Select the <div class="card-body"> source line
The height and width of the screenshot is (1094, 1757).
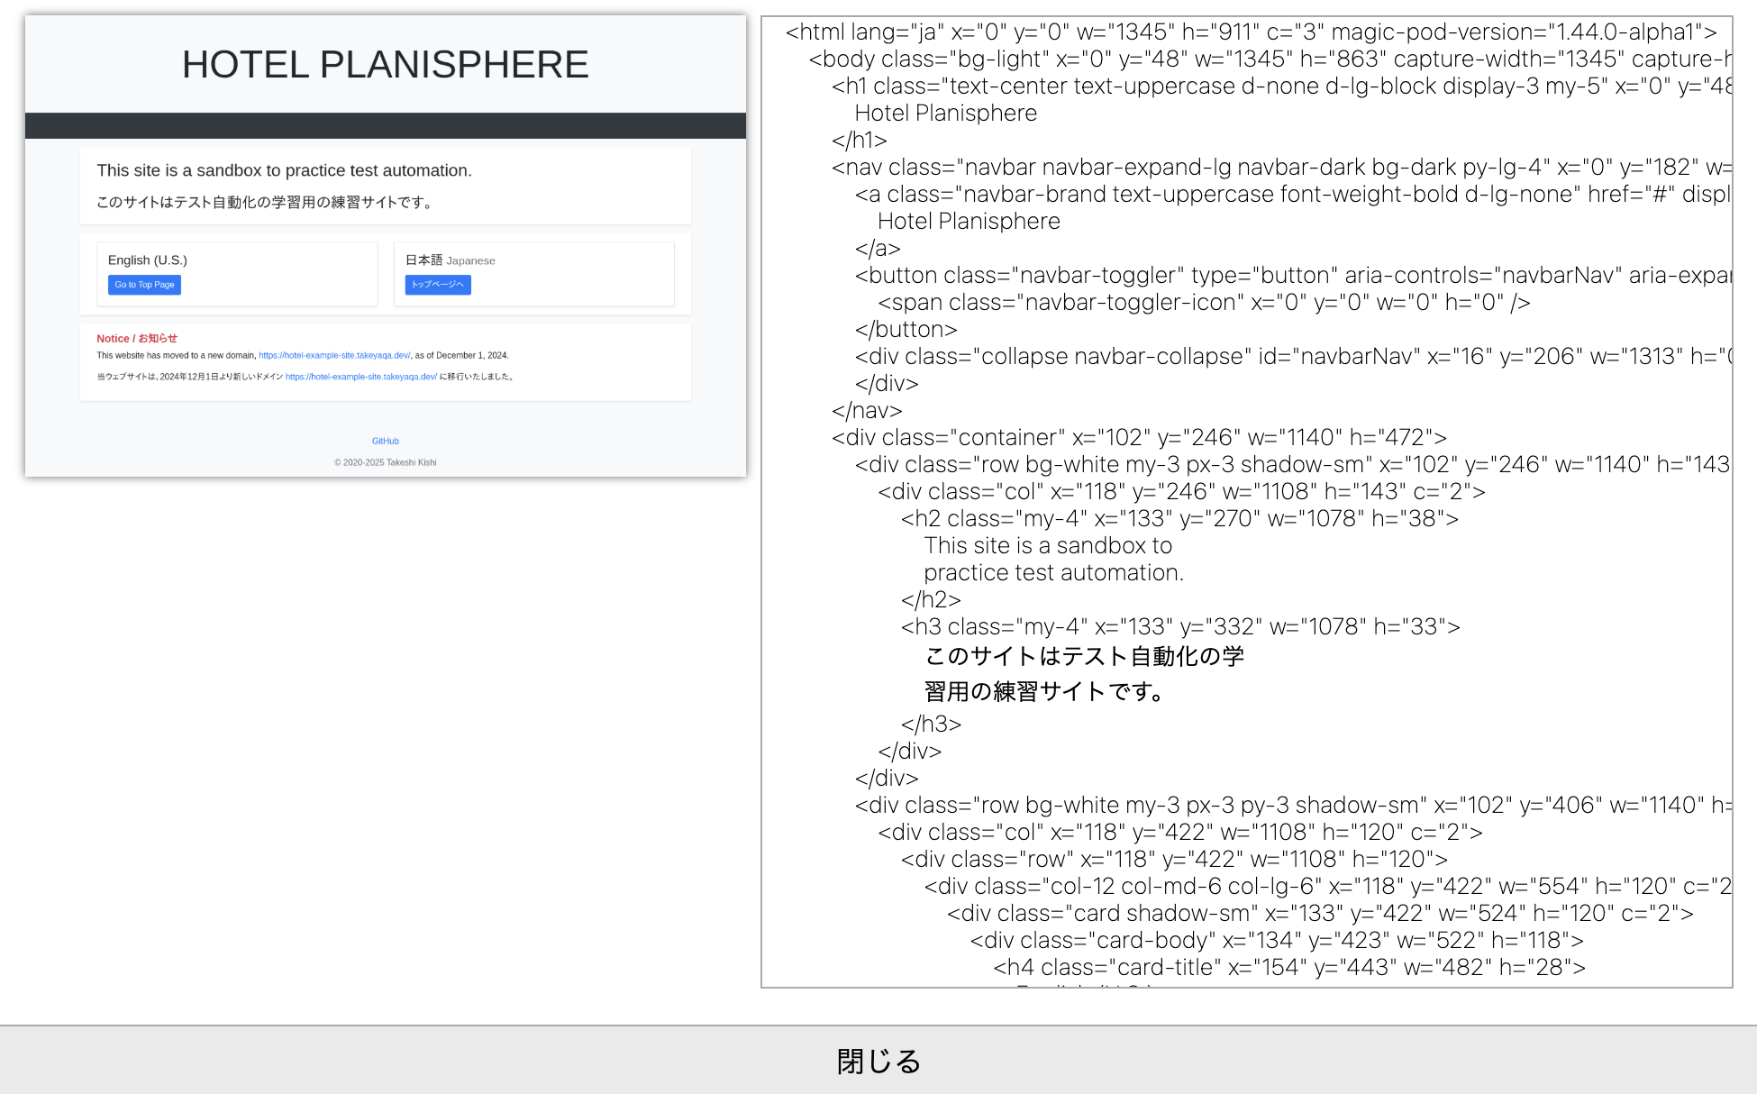coord(1277,941)
